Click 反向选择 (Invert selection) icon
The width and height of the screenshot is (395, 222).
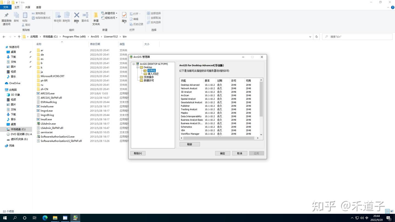[x=154, y=22]
